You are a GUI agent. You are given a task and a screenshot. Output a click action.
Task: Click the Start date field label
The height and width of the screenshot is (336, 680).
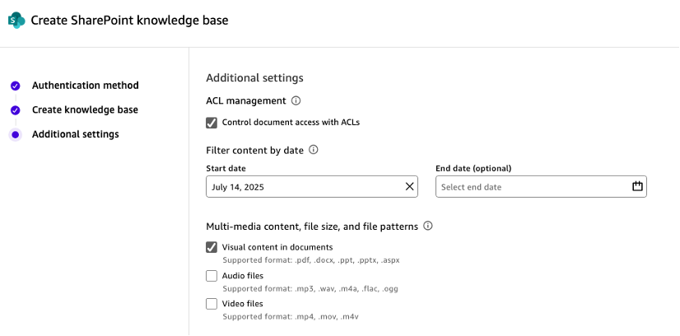point(226,168)
